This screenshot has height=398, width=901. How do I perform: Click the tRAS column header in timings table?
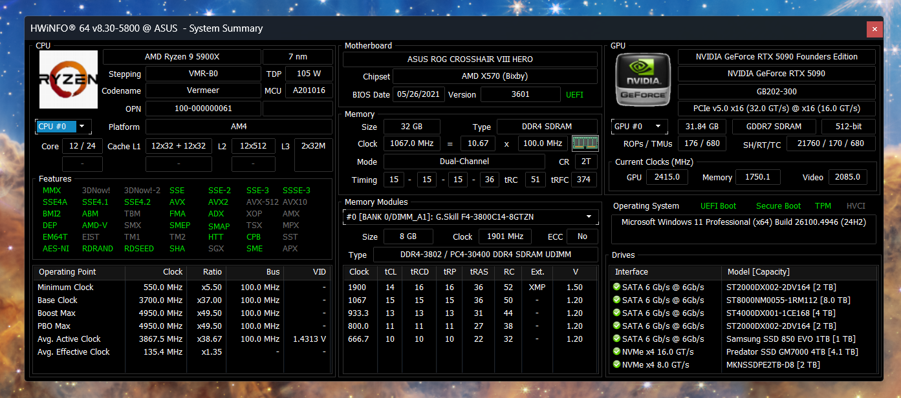[x=479, y=272]
